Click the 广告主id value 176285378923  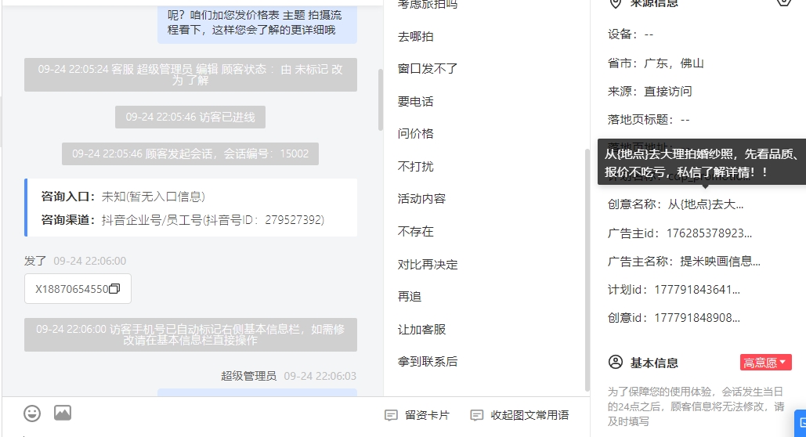coord(709,233)
